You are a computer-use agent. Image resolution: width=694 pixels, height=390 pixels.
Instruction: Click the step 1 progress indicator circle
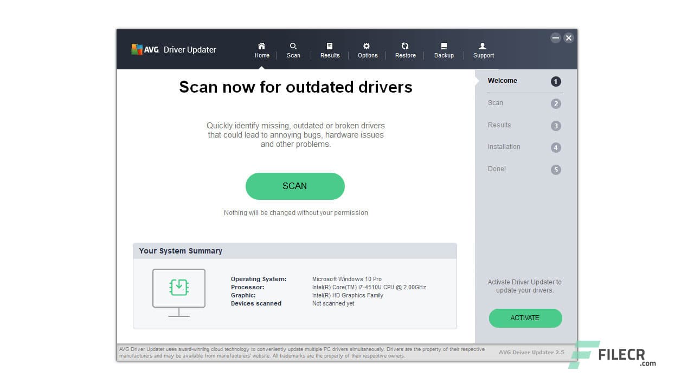(x=555, y=81)
